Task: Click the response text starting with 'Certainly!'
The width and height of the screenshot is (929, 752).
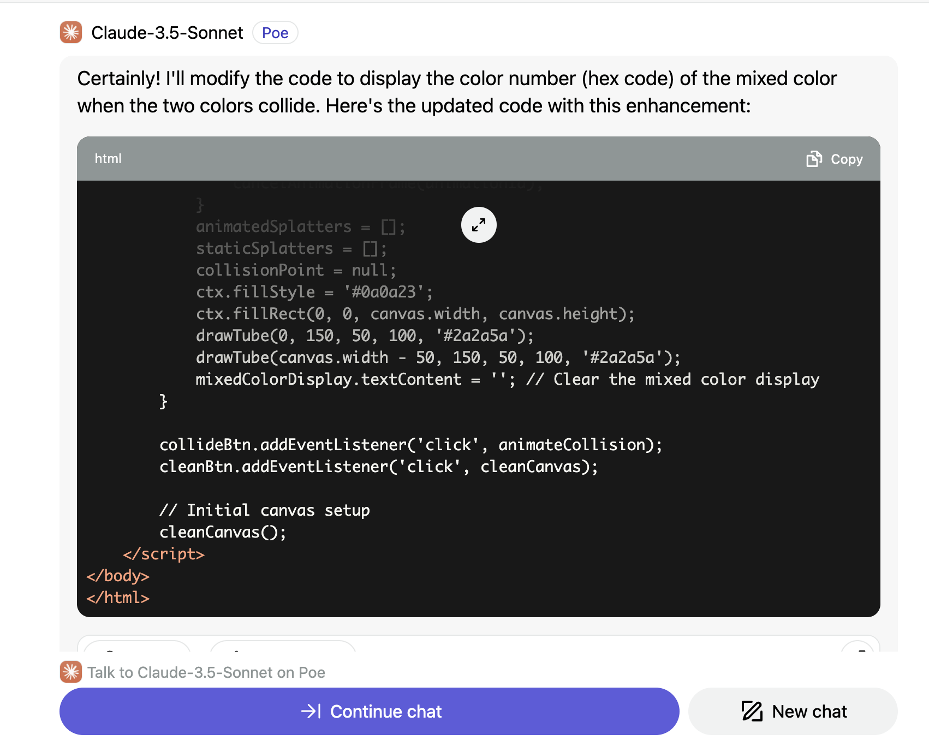Action: pyautogui.click(x=457, y=92)
